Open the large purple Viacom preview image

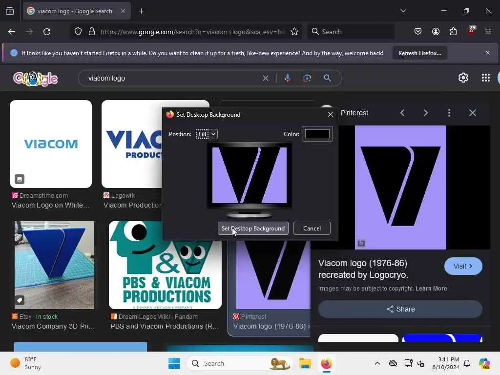[400, 187]
